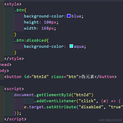Click the 'aqua' color value
This screenshot has height=123, width=123.
[x=79, y=47]
